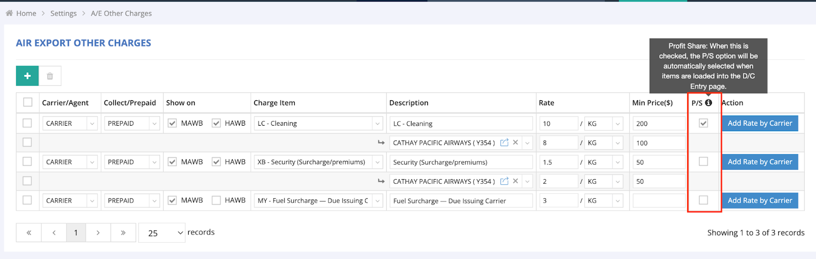The height and width of the screenshot is (259, 816).
Task: Uncheck P/S checkbox for LC - Cleaning
Action: tap(703, 123)
